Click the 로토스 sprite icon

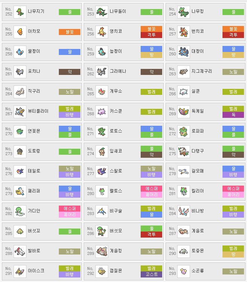click(102, 132)
